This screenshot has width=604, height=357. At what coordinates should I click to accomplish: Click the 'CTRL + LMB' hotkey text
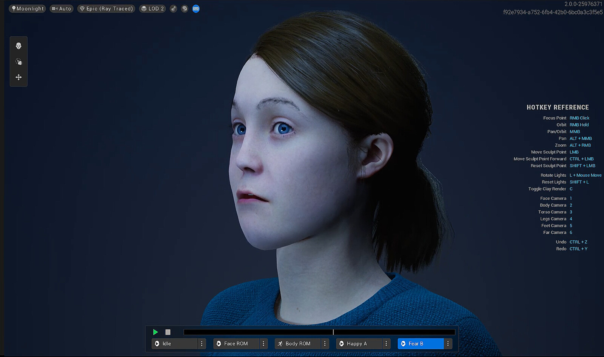tap(582, 159)
